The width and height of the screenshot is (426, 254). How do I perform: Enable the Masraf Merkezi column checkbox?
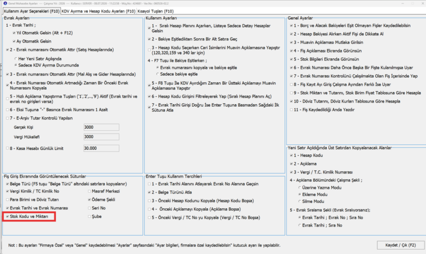[x=89, y=191]
